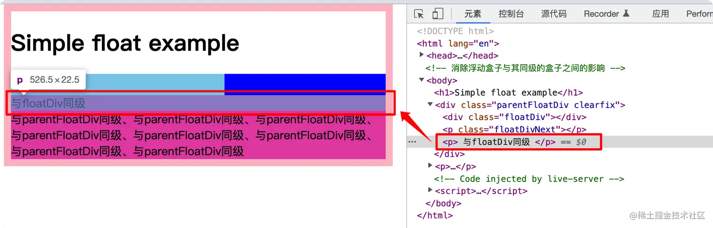Open the 元素 tab
The image size is (713, 228).
[473, 14]
